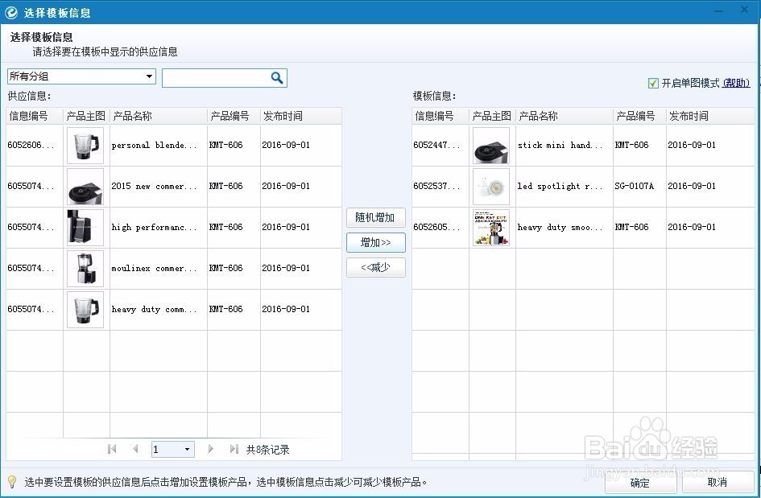The width and height of the screenshot is (761, 498).
Task: Select heavy duty comm... product thumbnail
Action: (85, 310)
